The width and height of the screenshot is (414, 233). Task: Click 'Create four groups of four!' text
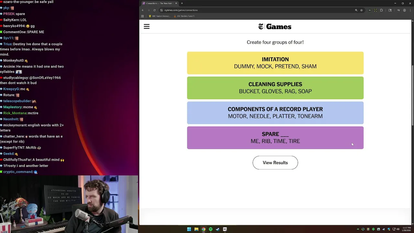(x=275, y=42)
